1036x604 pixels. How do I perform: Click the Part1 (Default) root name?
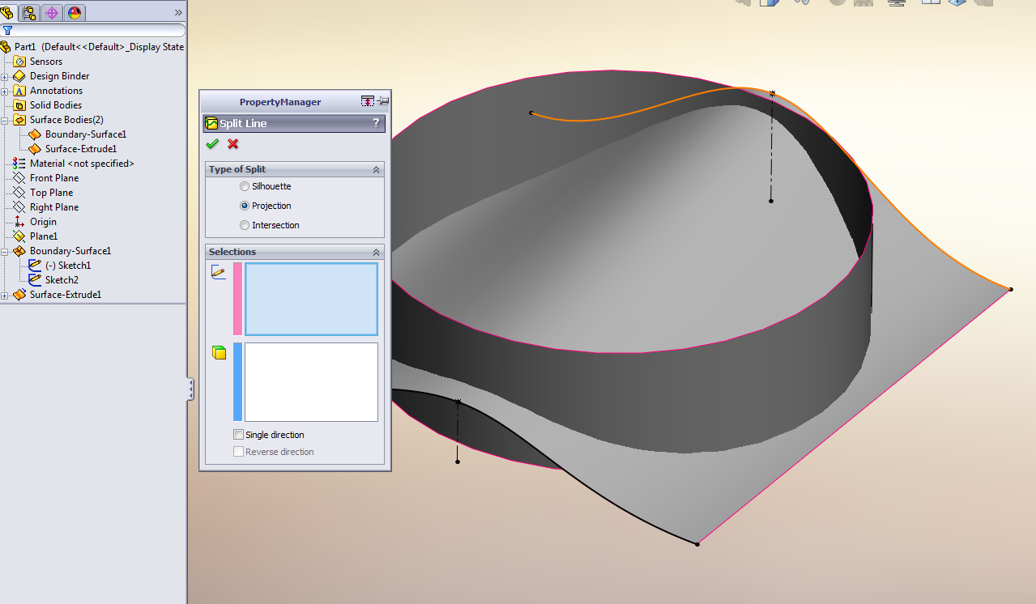point(99,47)
